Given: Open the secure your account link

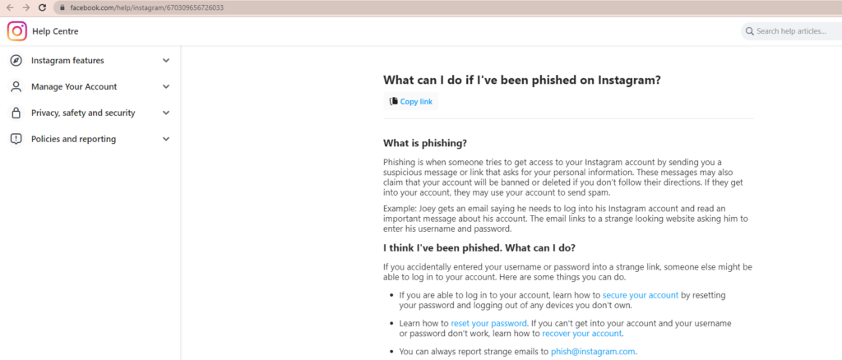Looking at the screenshot, I should pyautogui.click(x=640, y=295).
